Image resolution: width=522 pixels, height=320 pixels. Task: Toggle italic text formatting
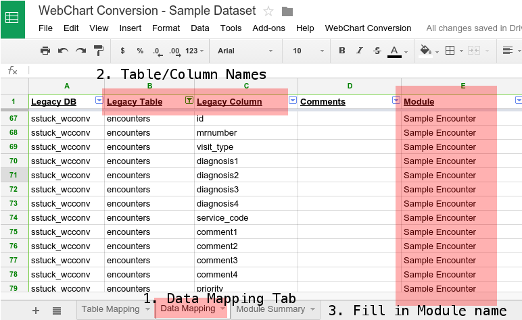pyautogui.click(x=360, y=51)
